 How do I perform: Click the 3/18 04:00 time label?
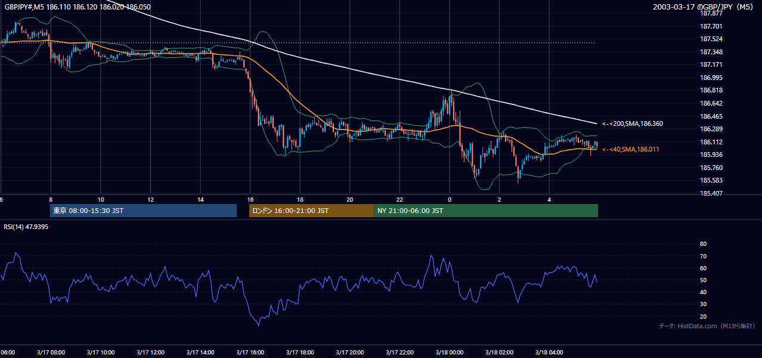click(x=550, y=352)
